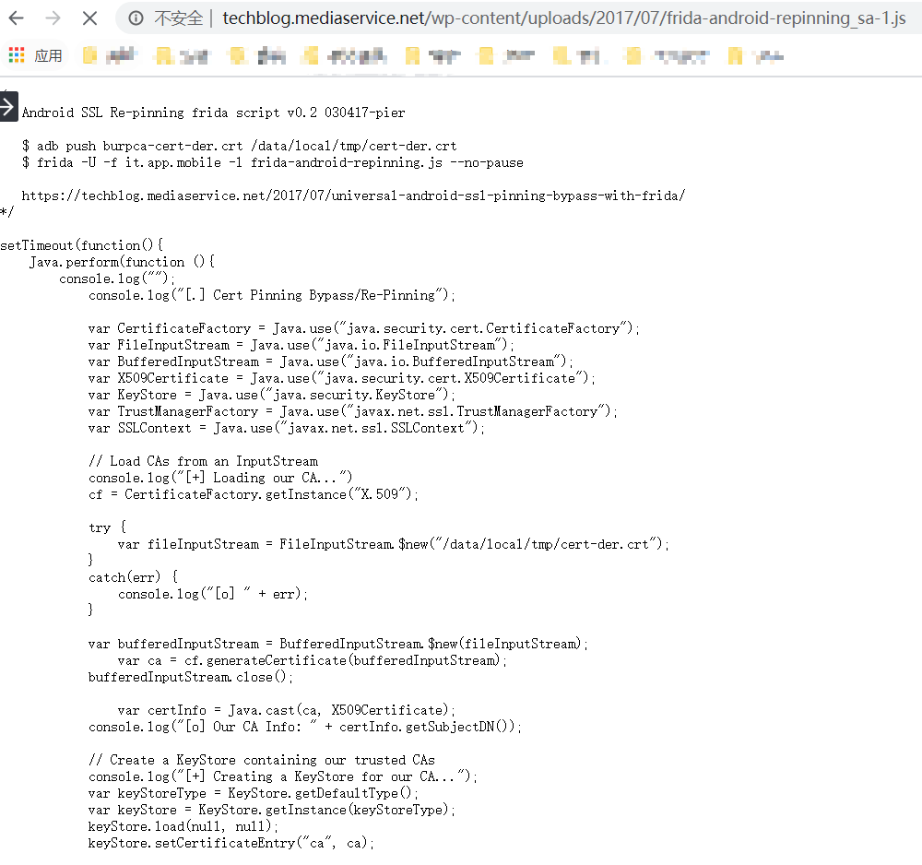Click the 'var CertificateFactory' declaration line
Viewport: 922px width, 865px height.
pyautogui.click(x=364, y=328)
